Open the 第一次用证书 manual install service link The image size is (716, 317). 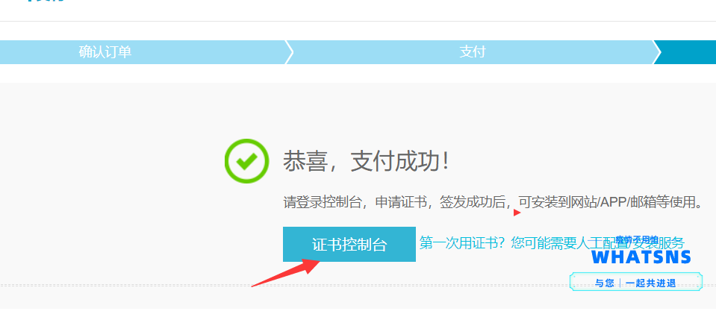point(552,243)
